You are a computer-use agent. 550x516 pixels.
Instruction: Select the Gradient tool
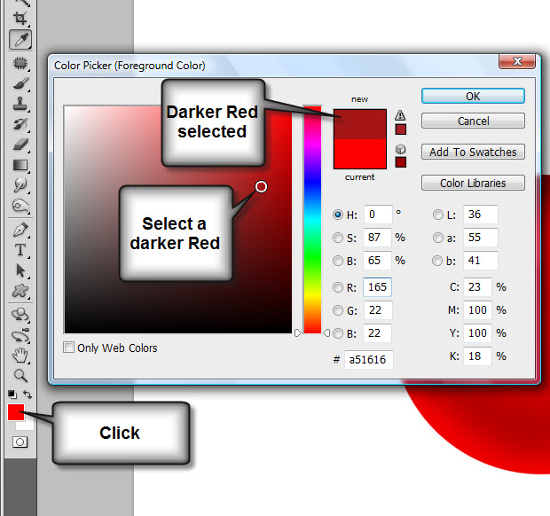point(20,165)
